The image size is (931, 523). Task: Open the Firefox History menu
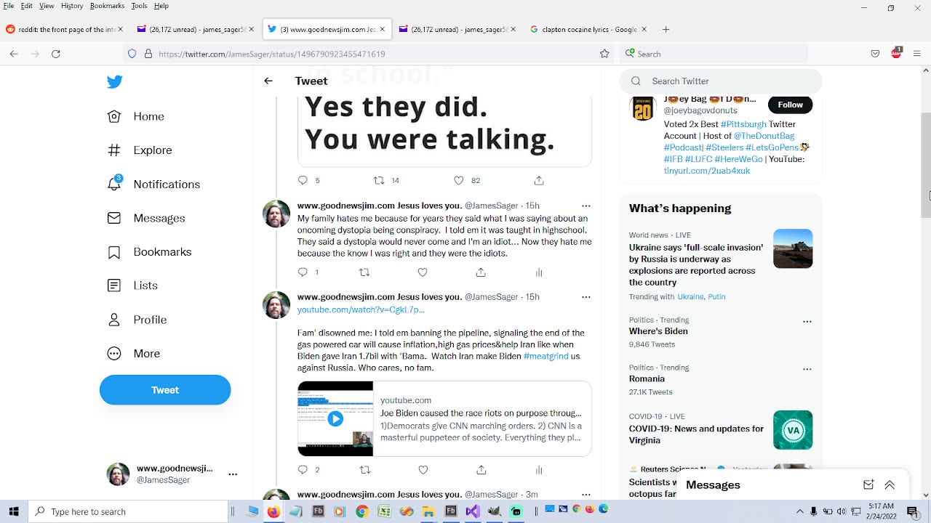pyautogui.click(x=72, y=6)
